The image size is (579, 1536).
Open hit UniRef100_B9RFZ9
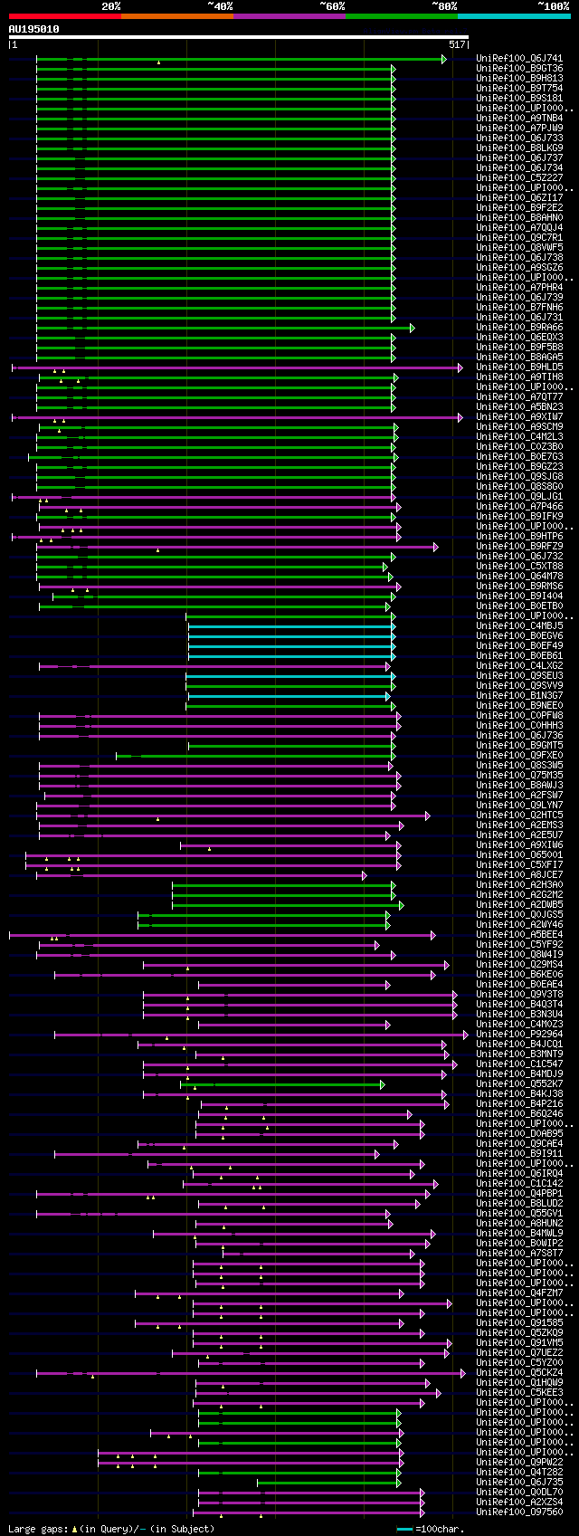[x=519, y=547]
